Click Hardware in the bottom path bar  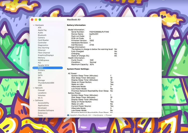(x=98, y=115)
